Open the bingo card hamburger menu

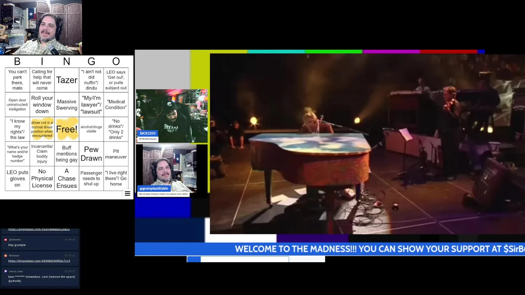coord(128,194)
